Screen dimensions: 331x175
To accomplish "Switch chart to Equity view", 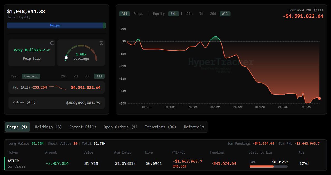I will click(x=159, y=13).
